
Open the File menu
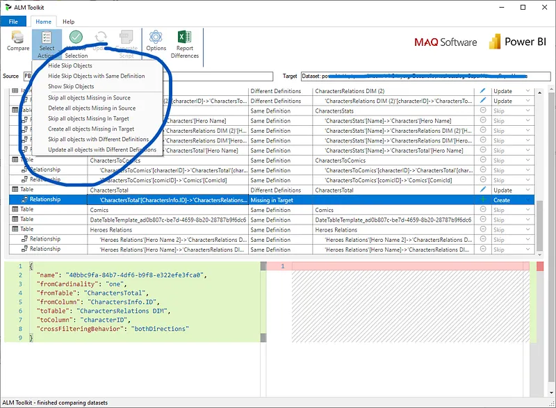click(13, 22)
